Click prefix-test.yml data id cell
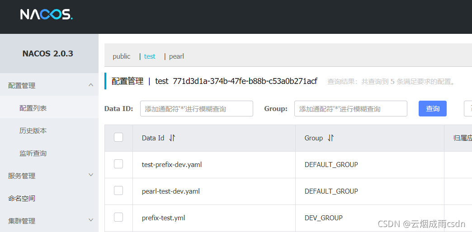The height and width of the screenshot is (232, 472). [164, 218]
